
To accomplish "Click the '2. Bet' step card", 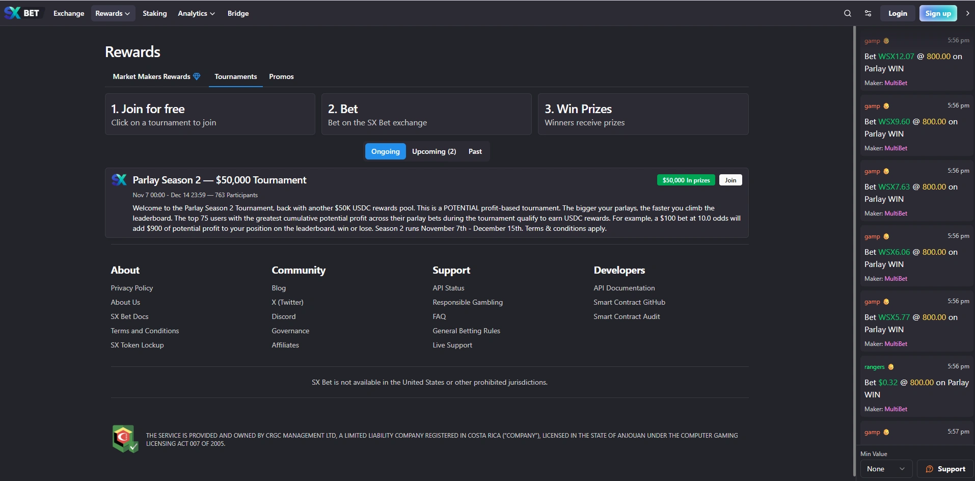I will click(x=426, y=114).
